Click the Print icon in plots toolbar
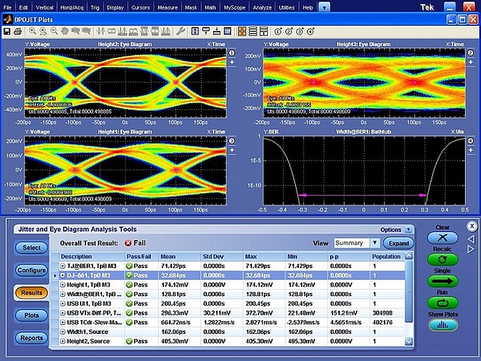Image resolution: width=481 pixels, height=361 pixels. (x=18, y=31)
